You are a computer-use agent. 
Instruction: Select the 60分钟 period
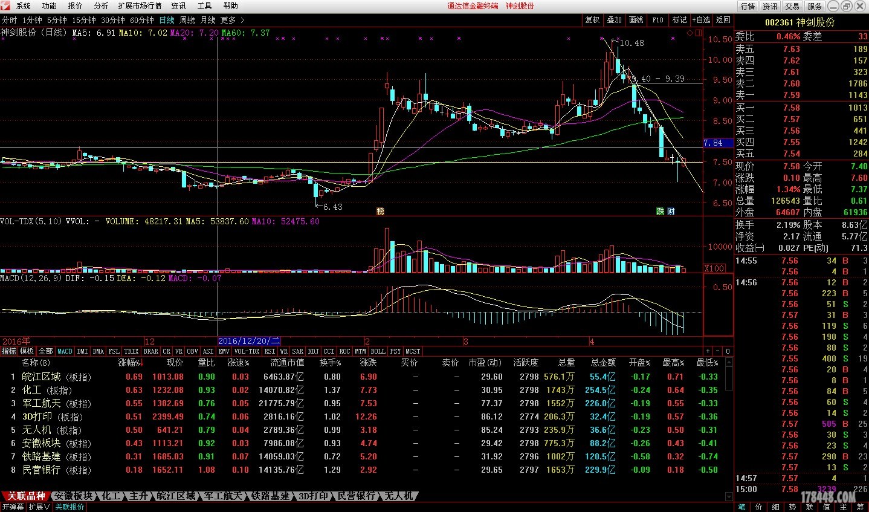pos(142,20)
